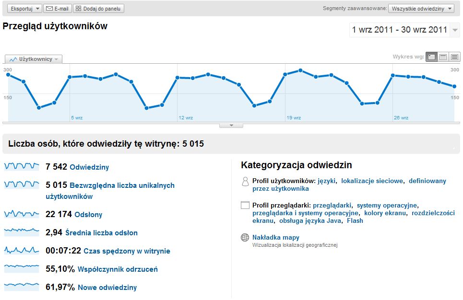Image resolution: width=463 pixels, height=300 pixels.
Task: Click the grid icon on Dodaj do panelu
Action: point(78,9)
